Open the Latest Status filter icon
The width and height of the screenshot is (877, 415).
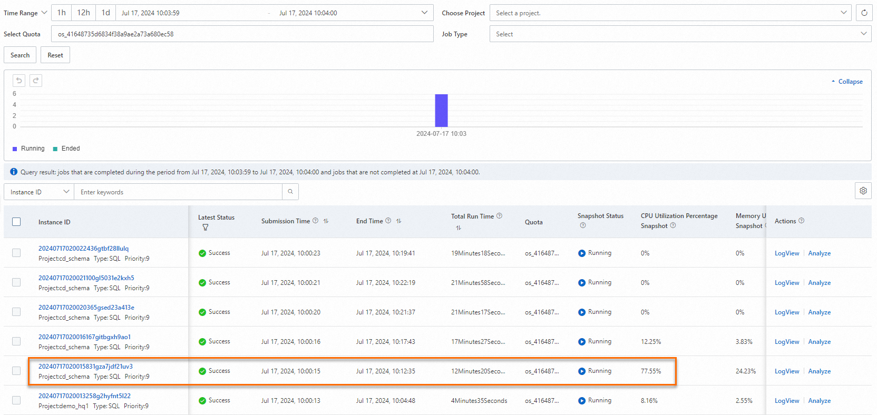pyautogui.click(x=206, y=228)
